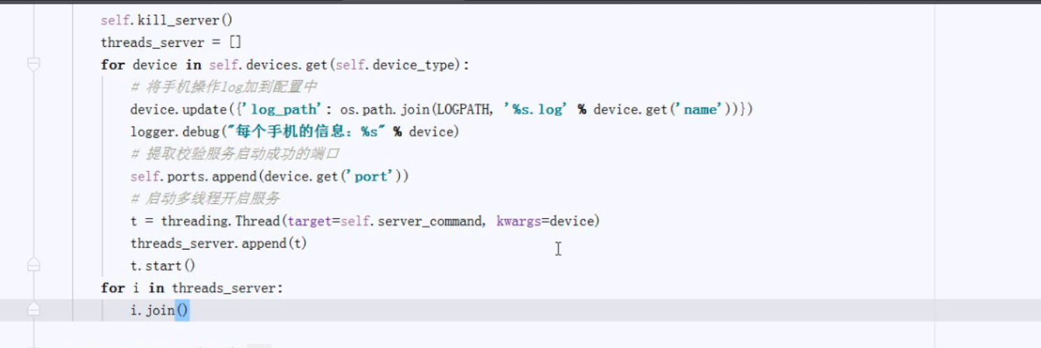Click the i.join() line
1041x348 pixels.
point(159,310)
